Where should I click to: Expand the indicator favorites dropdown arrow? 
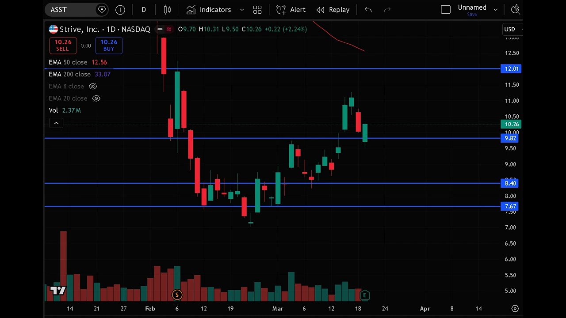pyautogui.click(x=242, y=9)
